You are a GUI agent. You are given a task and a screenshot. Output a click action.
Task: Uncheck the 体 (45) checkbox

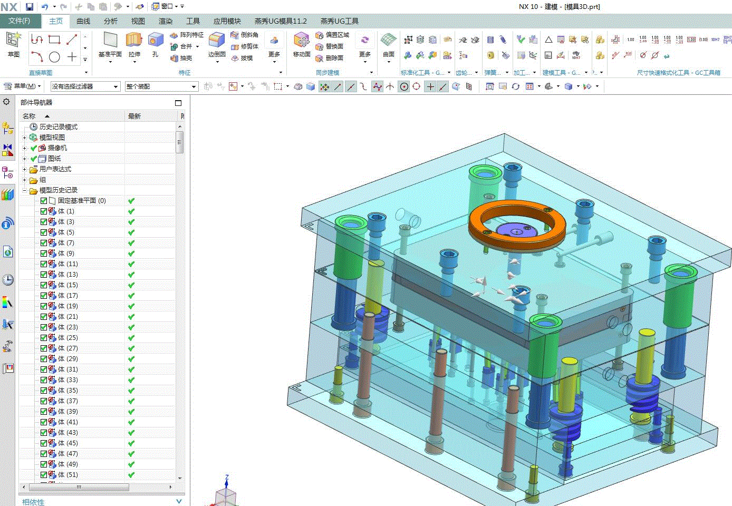[x=44, y=443]
